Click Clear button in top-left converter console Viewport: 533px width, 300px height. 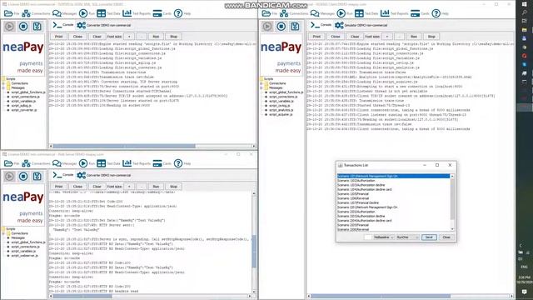point(97,37)
